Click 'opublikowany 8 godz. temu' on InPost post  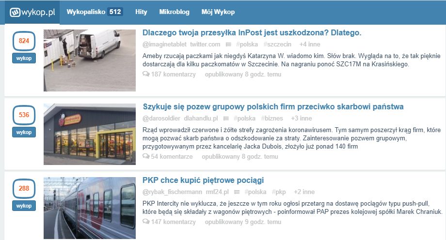coord(243,75)
